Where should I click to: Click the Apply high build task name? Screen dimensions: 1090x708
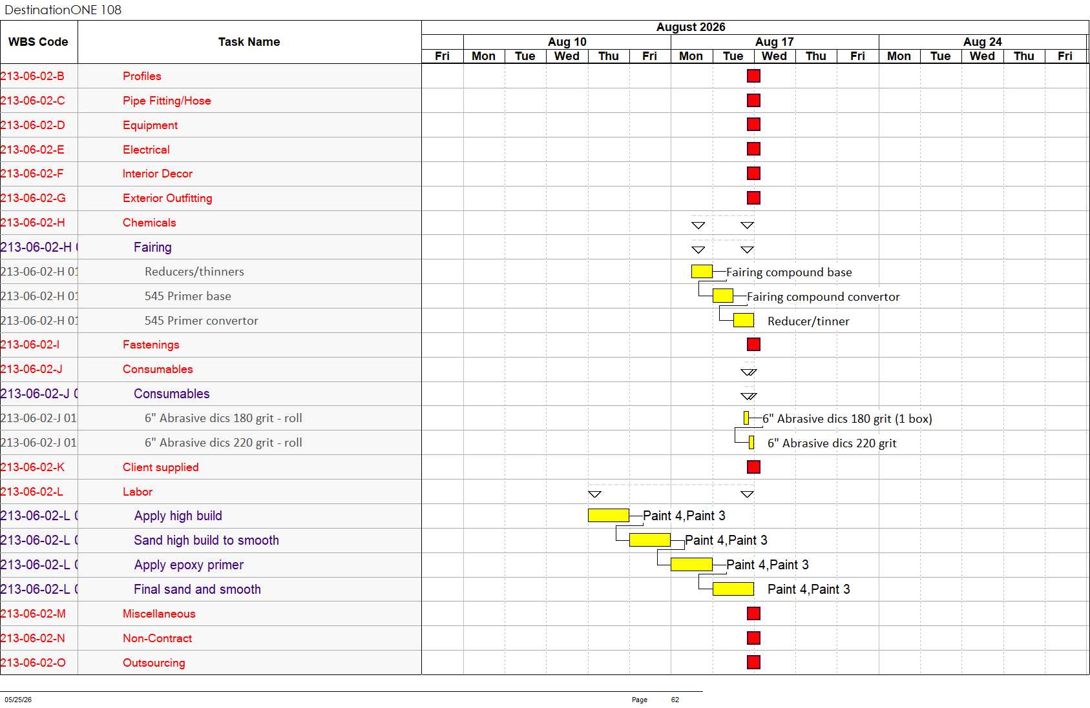[178, 516]
